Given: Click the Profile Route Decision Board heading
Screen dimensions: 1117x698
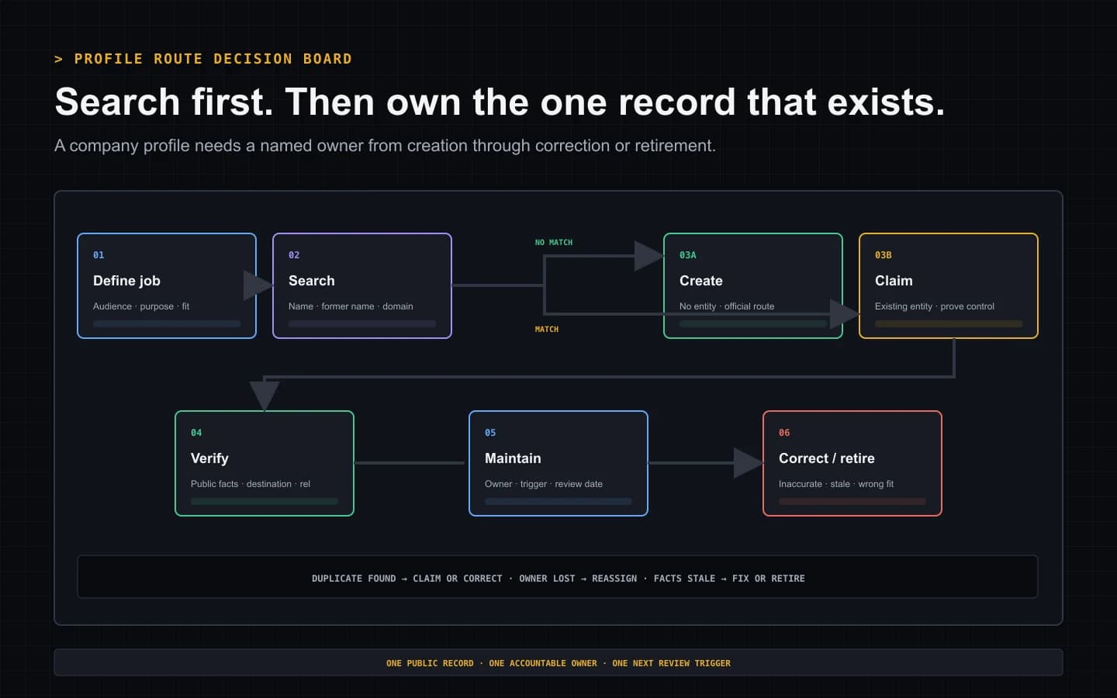Looking at the screenshot, I should click(x=203, y=59).
